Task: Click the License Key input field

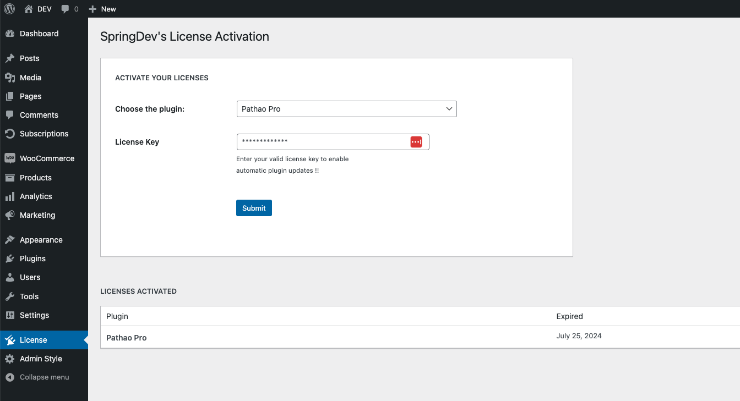Action: (x=333, y=142)
